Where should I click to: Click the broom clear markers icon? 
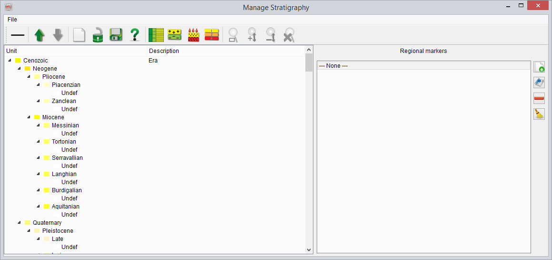pyautogui.click(x=539, y=114)
